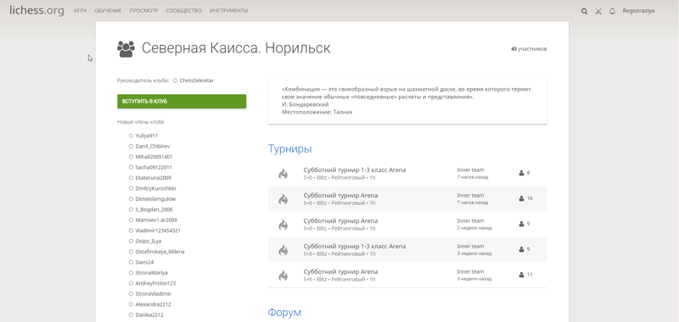Open member Mihail20091401 profile
This screenshot has width=679, height=322.
154,157
